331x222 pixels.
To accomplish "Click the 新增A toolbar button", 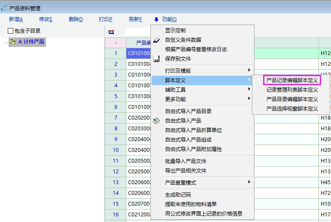I will [16, 19].
